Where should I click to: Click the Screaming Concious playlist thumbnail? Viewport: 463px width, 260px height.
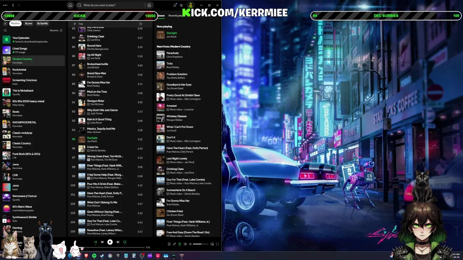pos(7,82)
